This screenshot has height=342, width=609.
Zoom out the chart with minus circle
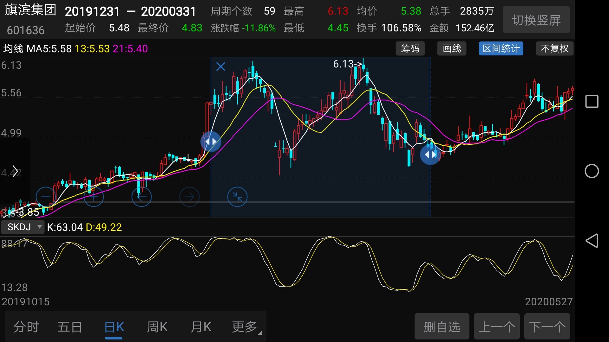[46, 197]
